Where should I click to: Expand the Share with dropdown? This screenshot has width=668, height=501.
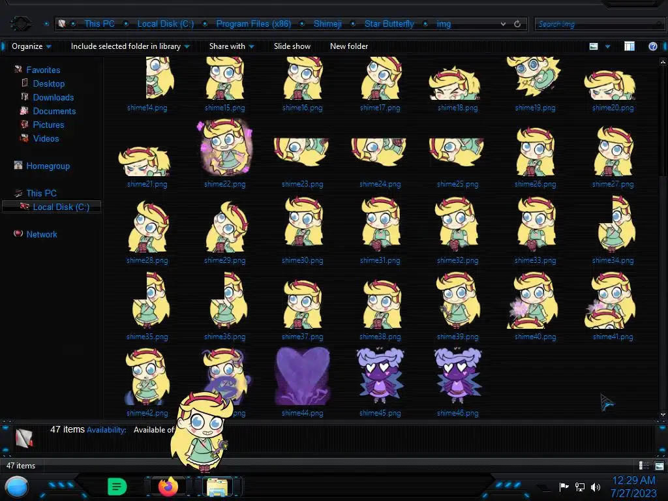pyautogui.click(x=232, y=46)
